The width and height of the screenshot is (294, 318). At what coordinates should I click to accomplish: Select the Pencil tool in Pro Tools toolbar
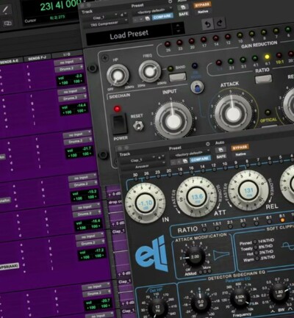[x=5, y=10]
